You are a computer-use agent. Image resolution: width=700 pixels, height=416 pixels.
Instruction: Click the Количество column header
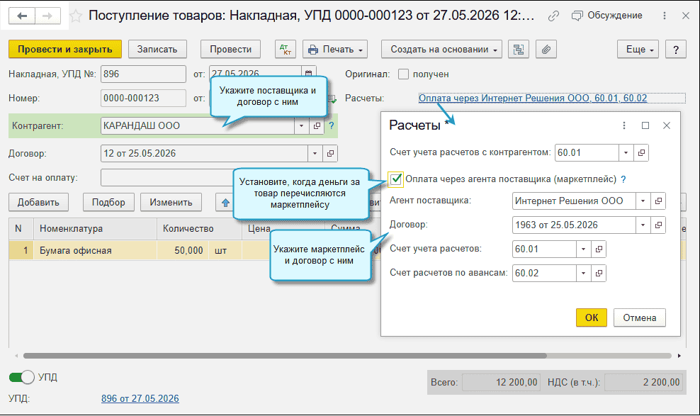[199, 228]
